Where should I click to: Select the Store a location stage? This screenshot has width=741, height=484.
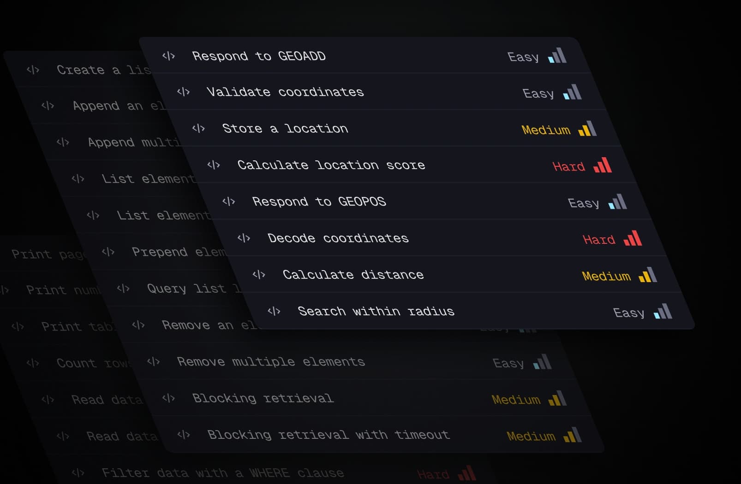tap(285, 129)
